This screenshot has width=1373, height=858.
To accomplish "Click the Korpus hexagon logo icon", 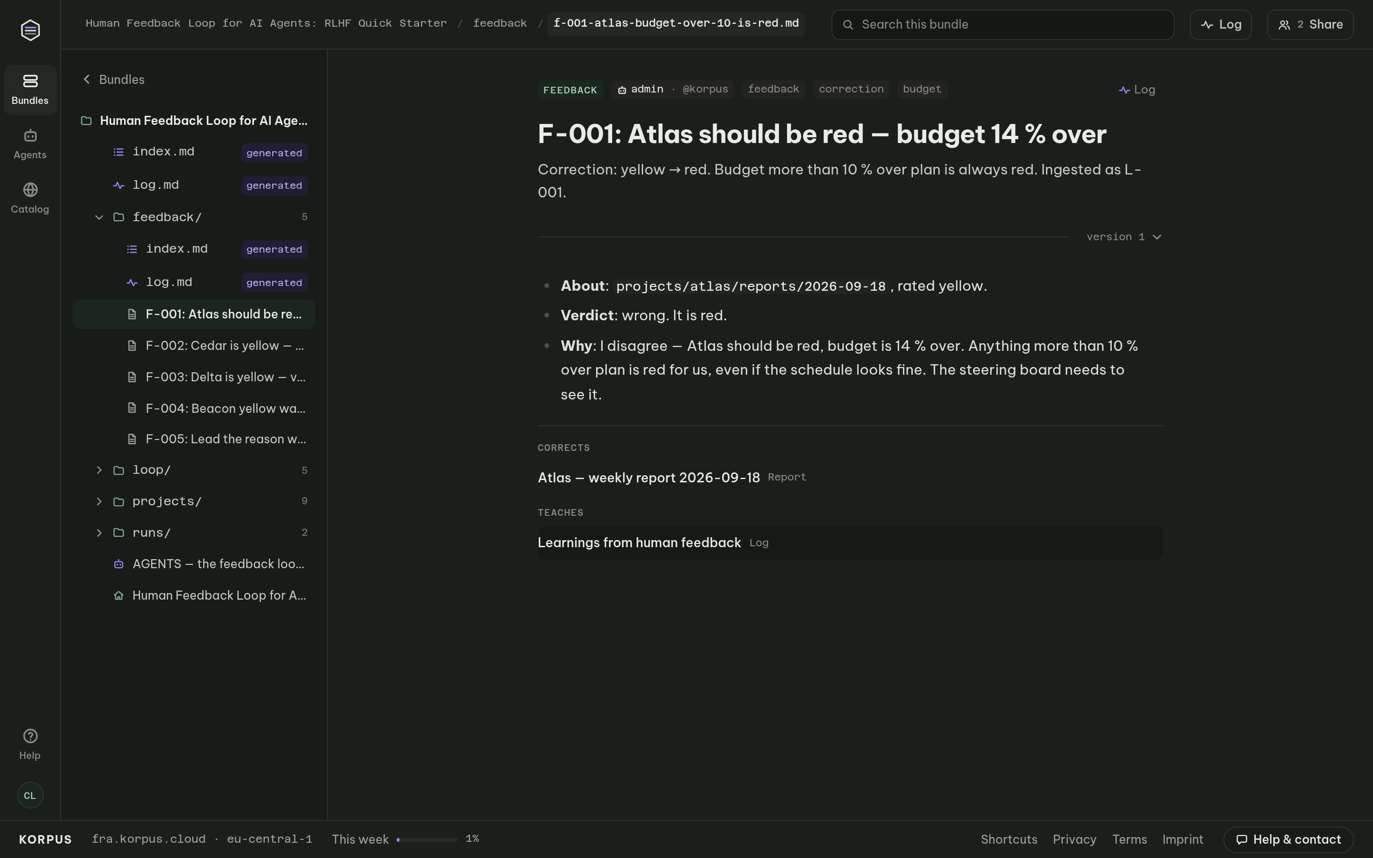I will pos(30,30).
